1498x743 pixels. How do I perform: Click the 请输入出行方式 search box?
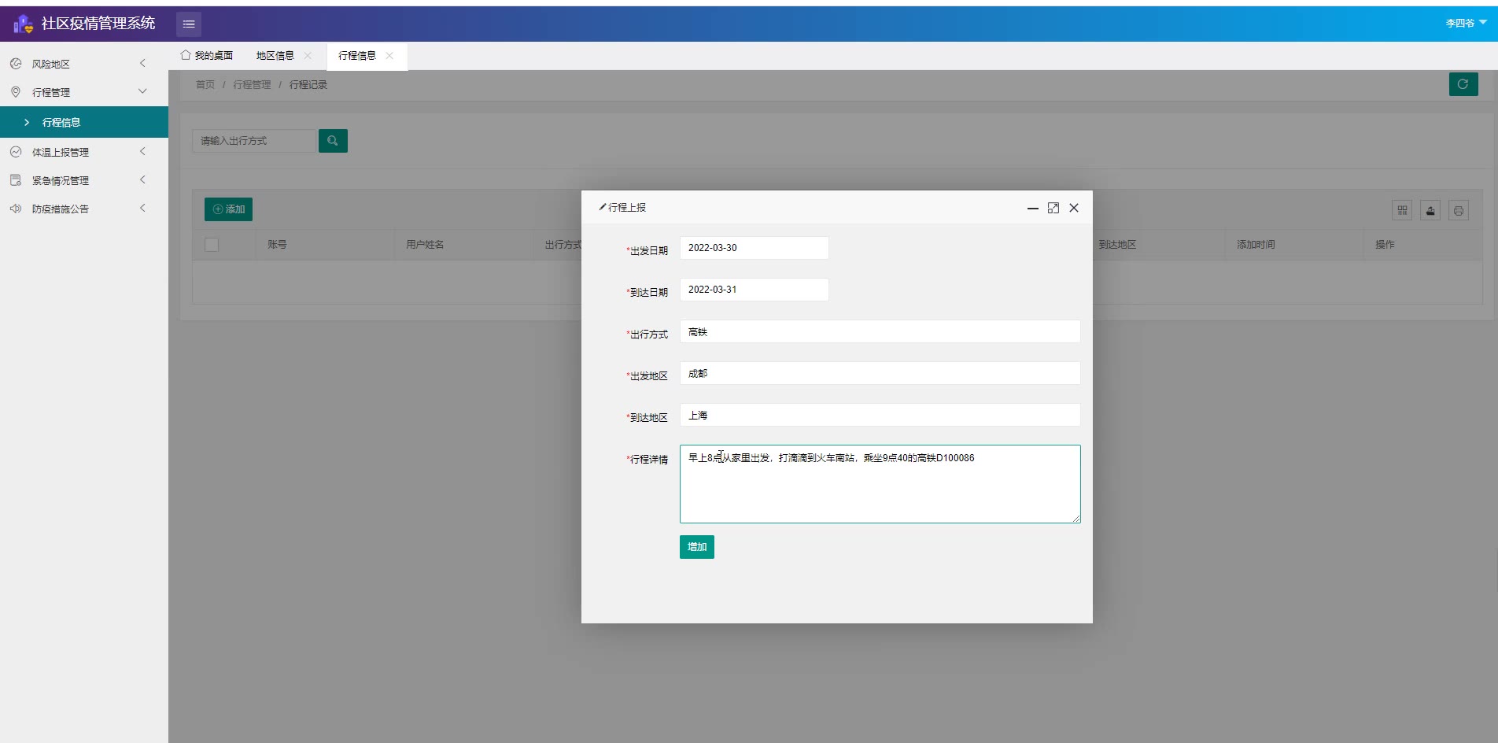click(254, 141)
